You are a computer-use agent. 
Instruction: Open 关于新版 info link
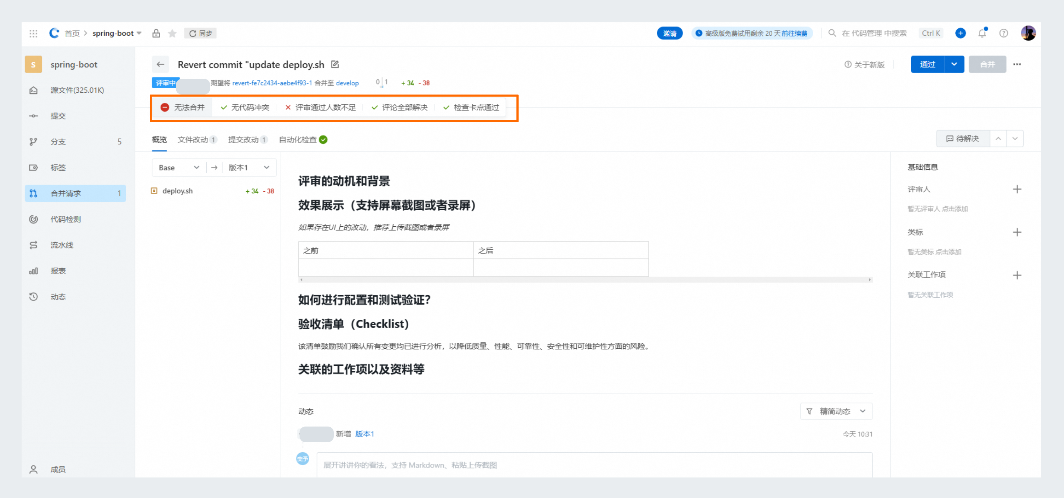tap(864, 65)
